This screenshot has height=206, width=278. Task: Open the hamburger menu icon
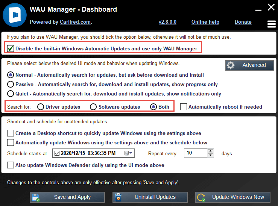(x=271, y=24)
